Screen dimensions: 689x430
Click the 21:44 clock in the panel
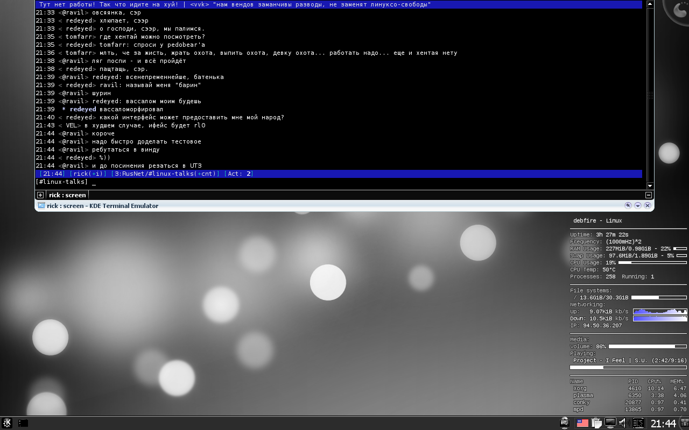[x=663, y=424]
